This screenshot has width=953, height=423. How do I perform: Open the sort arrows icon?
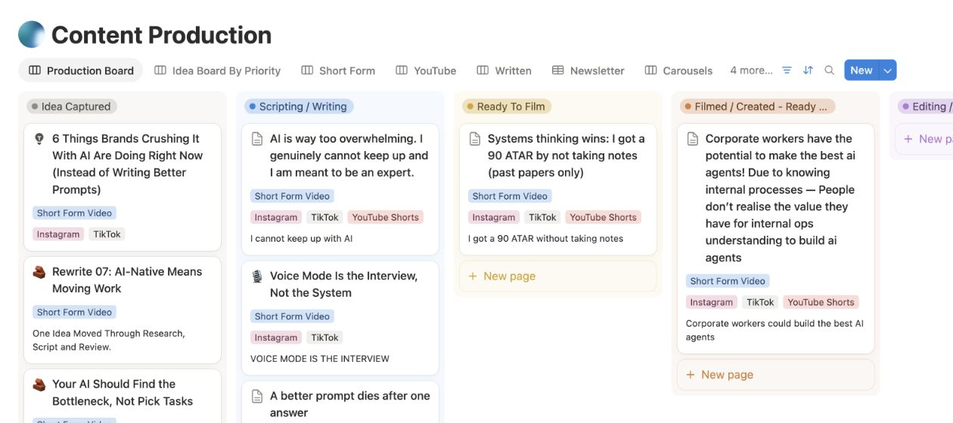pyautogui.click(x=808, y=70)
